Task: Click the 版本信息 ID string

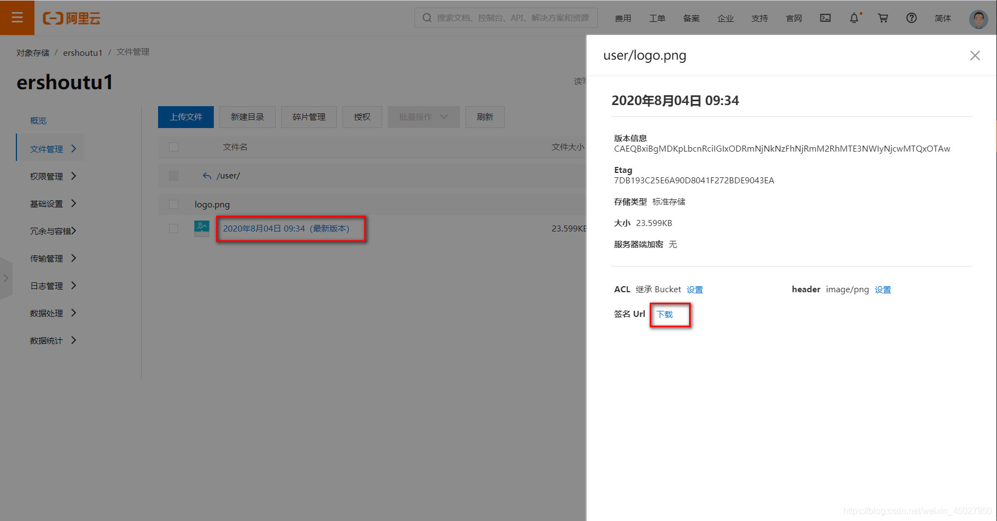Action: click(782, 149)
